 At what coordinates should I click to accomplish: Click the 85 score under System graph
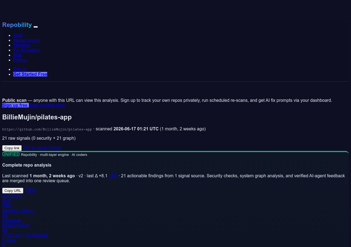pos(5,230)
